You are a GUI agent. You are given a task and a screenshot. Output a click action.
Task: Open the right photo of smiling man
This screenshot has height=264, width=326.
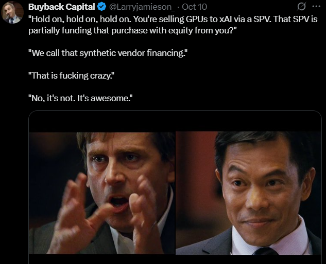[248, 193]
